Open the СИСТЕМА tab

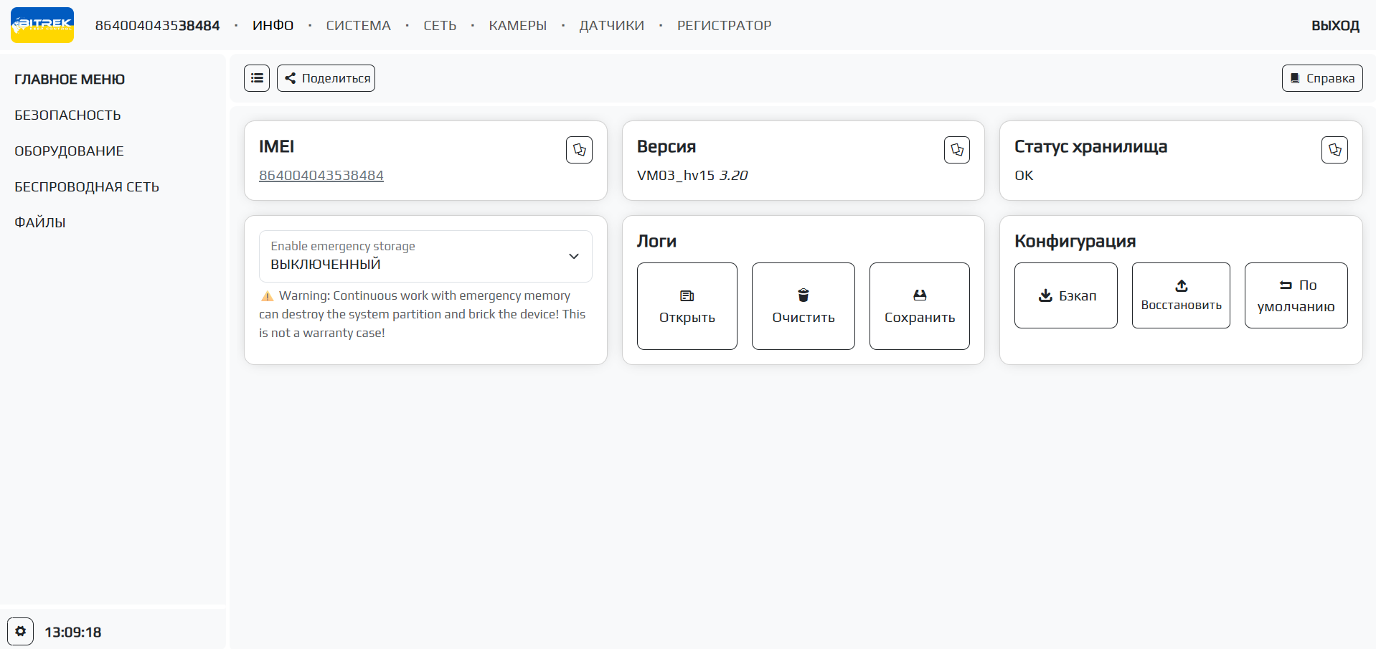(358, 26)
